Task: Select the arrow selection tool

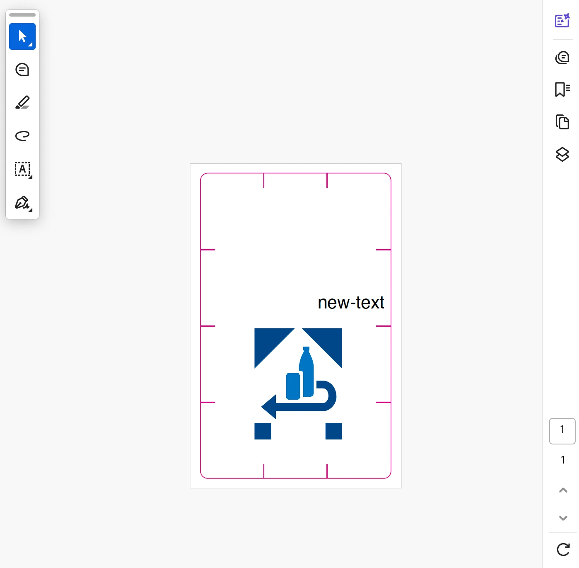Action: pyautogui.click(x=22, y=36)
